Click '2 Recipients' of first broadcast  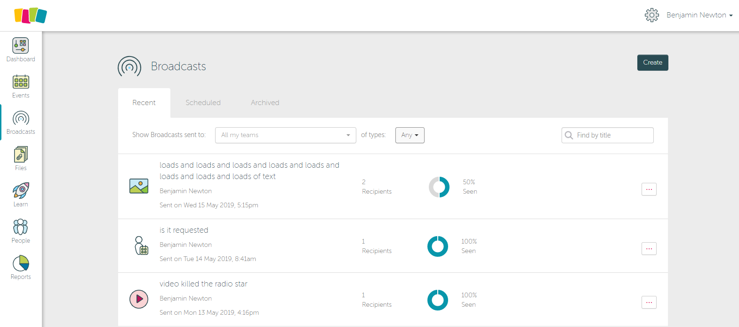tap(377, 187)
